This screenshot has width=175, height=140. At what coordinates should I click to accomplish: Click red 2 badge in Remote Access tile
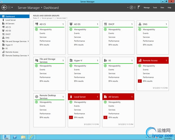tap(140, 81)
